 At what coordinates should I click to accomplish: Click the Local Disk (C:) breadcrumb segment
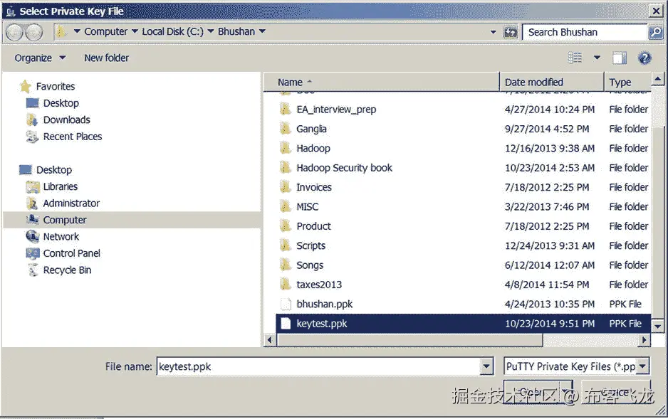tap(172, 31)
